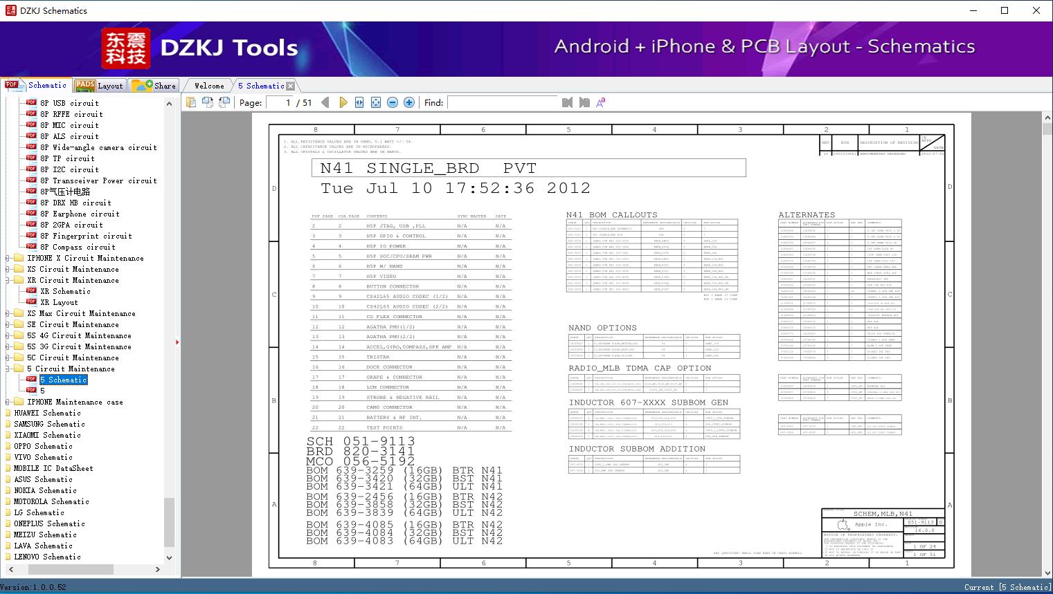1053x594 pixels.
Task: Collapse the XR Circuit Maintenance folder
Action: [8, 280]
